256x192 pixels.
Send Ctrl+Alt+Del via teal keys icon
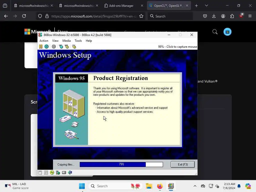[x=61, y=47]
